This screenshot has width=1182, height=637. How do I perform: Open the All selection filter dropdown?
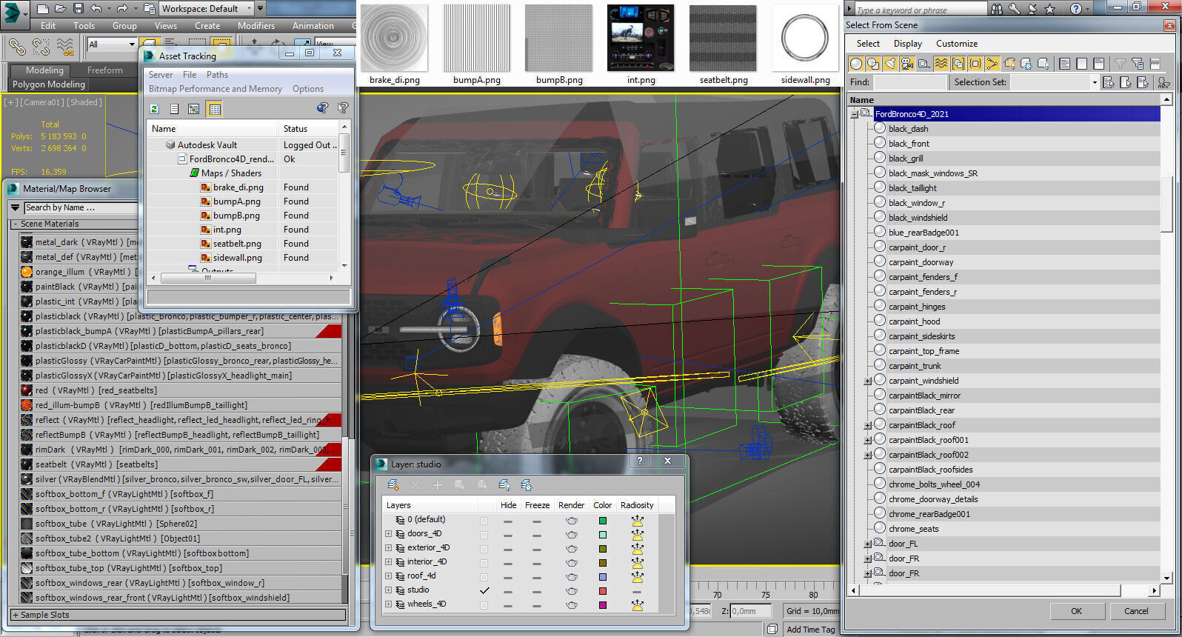111,44
